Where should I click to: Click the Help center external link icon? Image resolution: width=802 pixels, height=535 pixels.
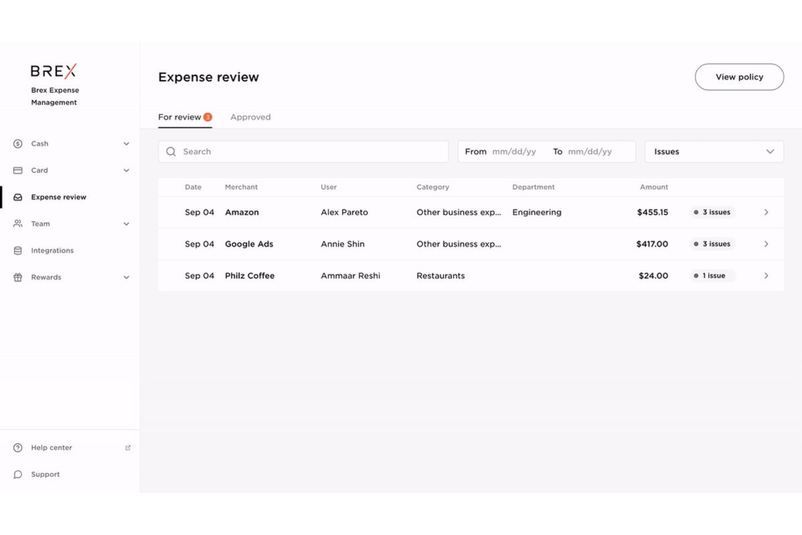coord(128,448)
